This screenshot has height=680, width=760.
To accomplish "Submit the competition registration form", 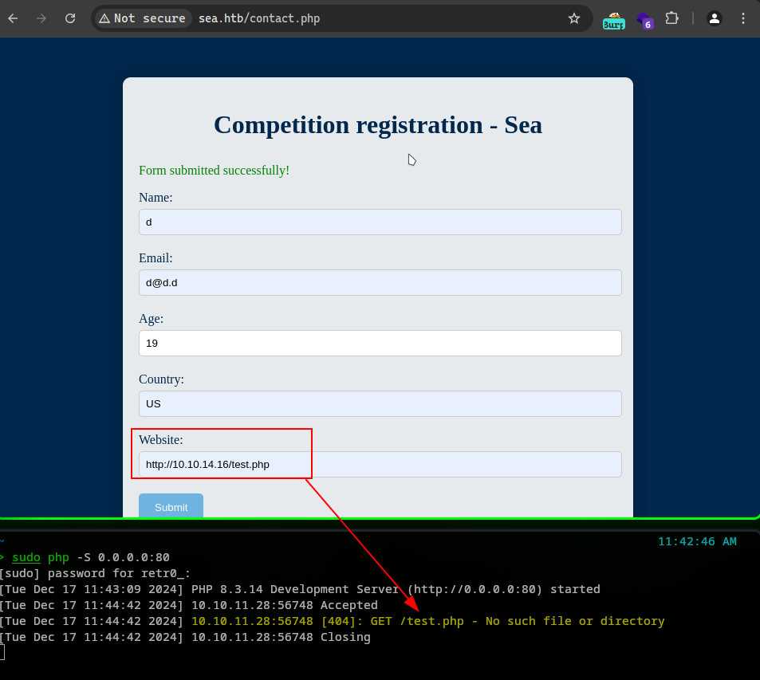I will [x=171, y=506].
